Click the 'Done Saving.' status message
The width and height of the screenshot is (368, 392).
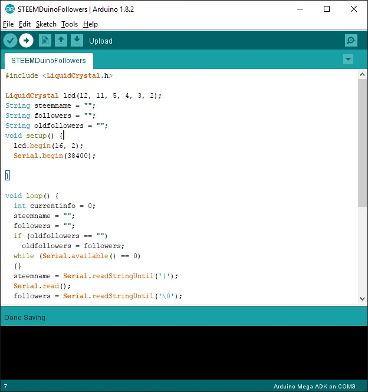(25, 318)
